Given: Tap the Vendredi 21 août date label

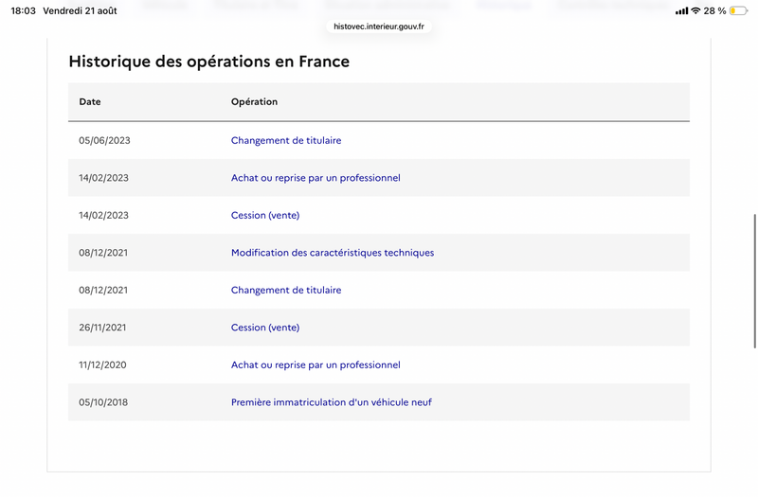Looking at the screenshot, I should (80, 10).
